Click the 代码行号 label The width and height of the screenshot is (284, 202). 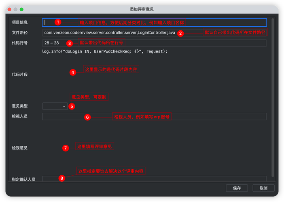pos(19,43)
